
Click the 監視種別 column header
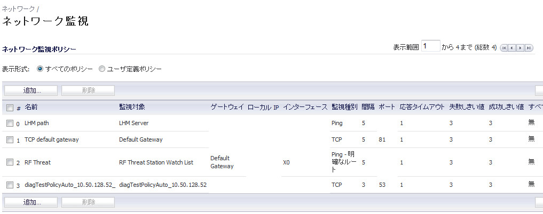[344, 108]
